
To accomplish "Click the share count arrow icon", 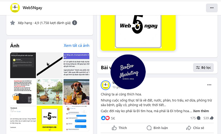I will (212, 118).
